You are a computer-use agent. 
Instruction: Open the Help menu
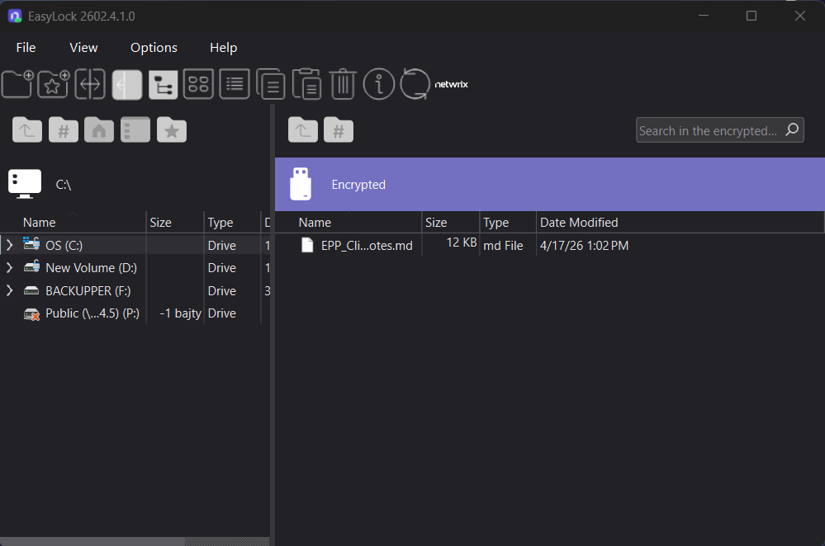pyautogui.click(x=223, y=47)
